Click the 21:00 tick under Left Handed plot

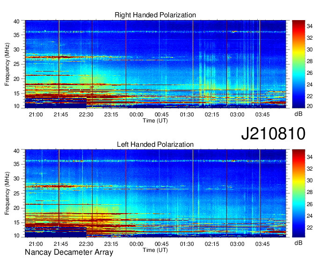pos(36,244)
